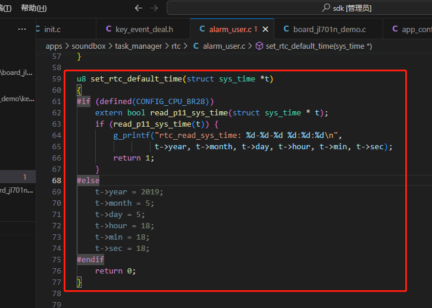Select the \board_jl... sidebar entry

point(16,73)
